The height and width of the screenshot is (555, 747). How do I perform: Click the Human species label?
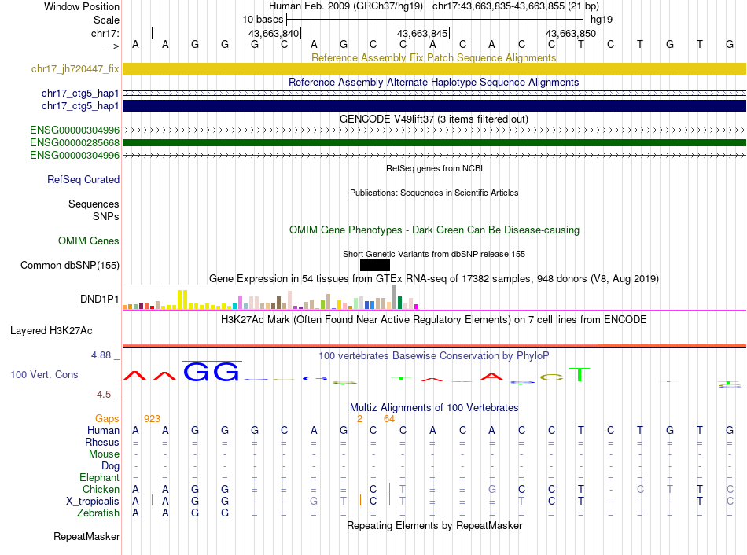[103, 430]
